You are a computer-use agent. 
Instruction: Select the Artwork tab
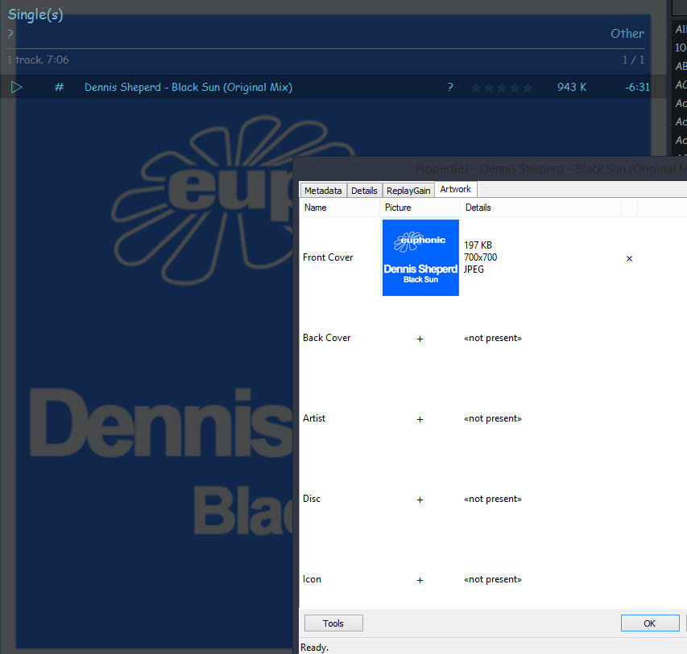pyautogui.click(x=456, y=189)
